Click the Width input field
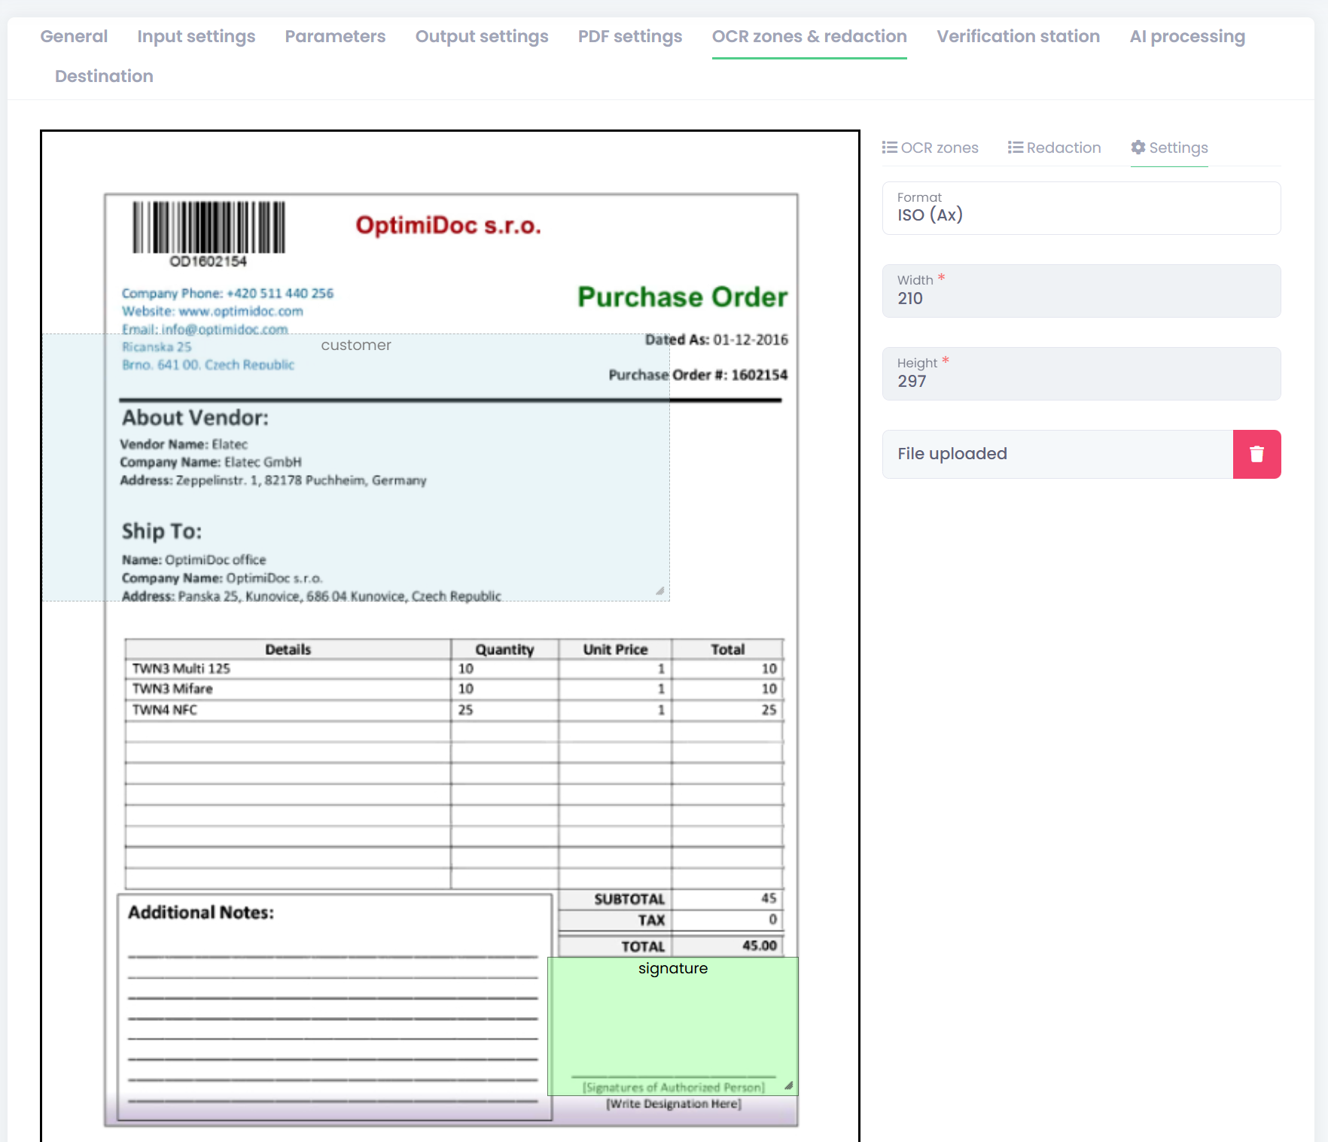The image size is (1328, 1142). point(1081,298)
